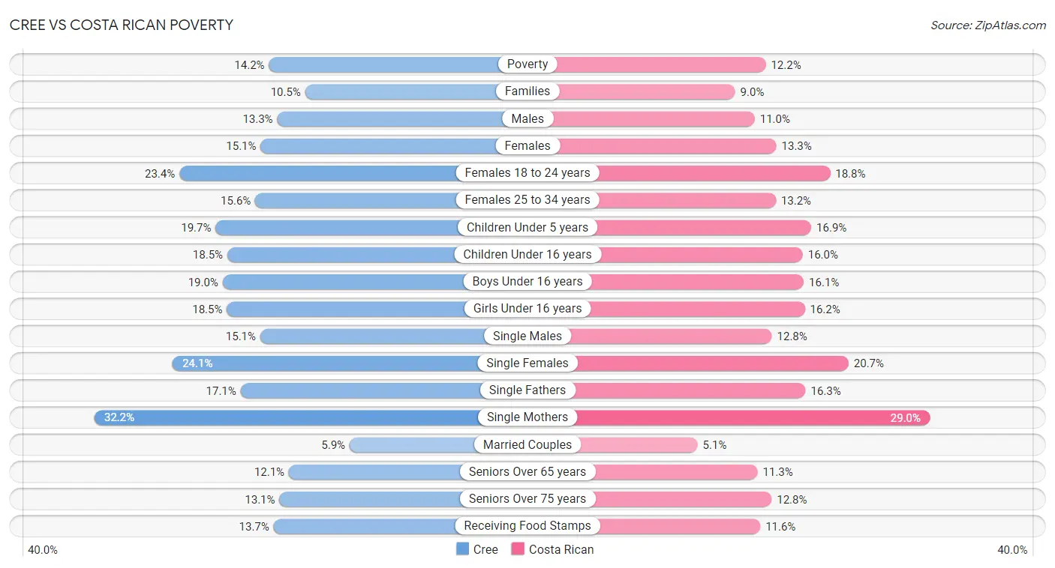Select the Boys Under 16 years label
The height and width of the screenshot is (568, 1055).
(x=527, y=282)
